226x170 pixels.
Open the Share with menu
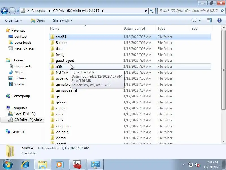pos(63,20)
